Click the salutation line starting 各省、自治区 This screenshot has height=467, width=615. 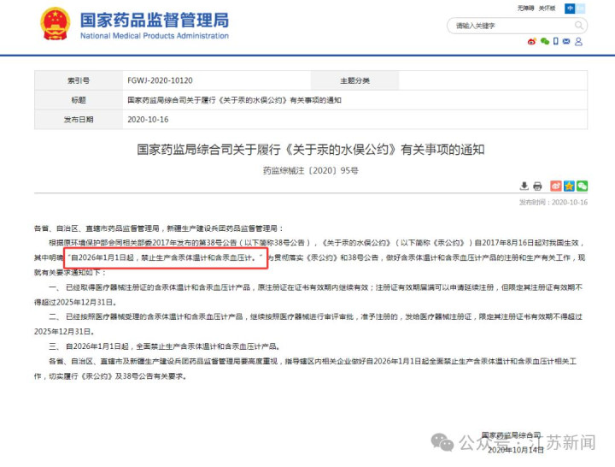click(x=159, y=228)
